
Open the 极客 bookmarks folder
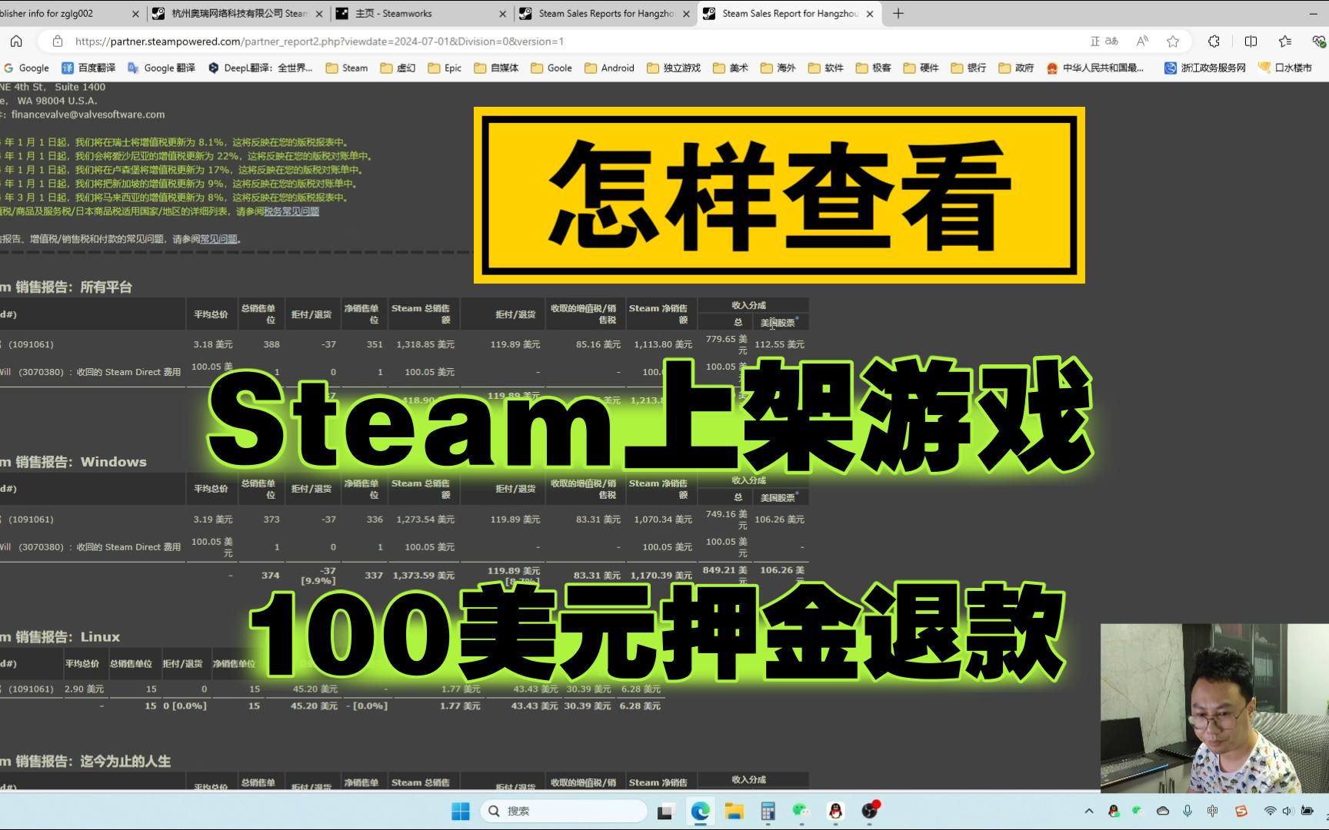(874, 68)
